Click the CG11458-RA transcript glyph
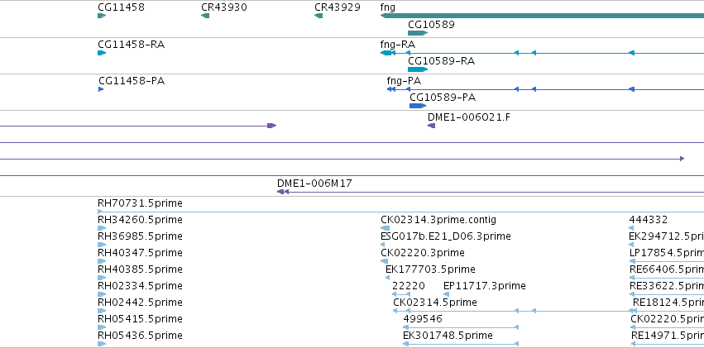 (102, 53)
